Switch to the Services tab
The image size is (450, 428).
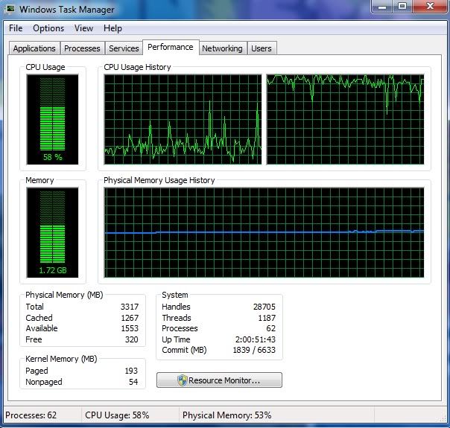[124, 48]
